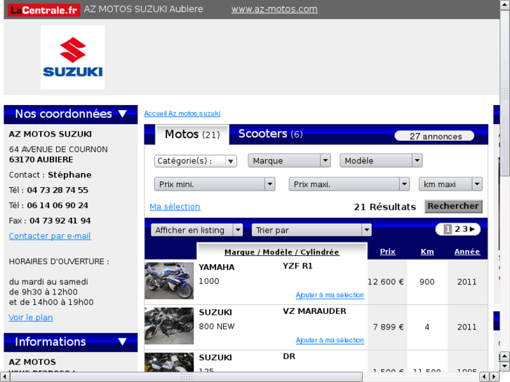Click the fax number 04 73 92 41 94
510x382 pixels.
[60, 221]
